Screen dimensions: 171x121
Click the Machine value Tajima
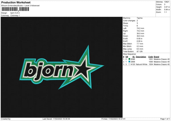pos(140,18)
